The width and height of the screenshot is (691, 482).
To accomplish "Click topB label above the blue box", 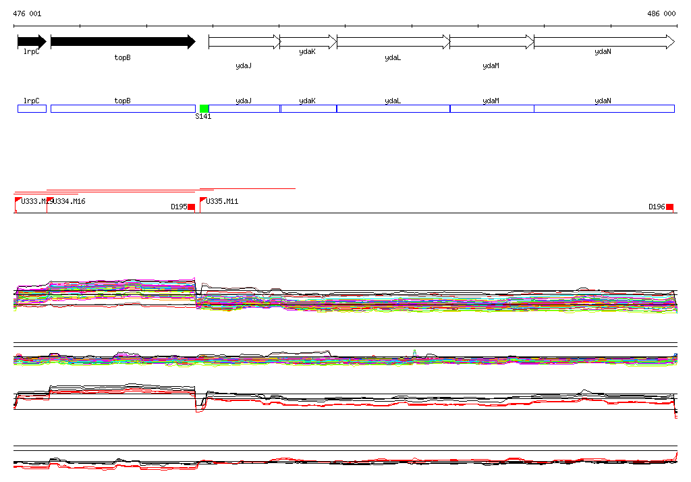I will pyautogui.click(x=123, y=101).
